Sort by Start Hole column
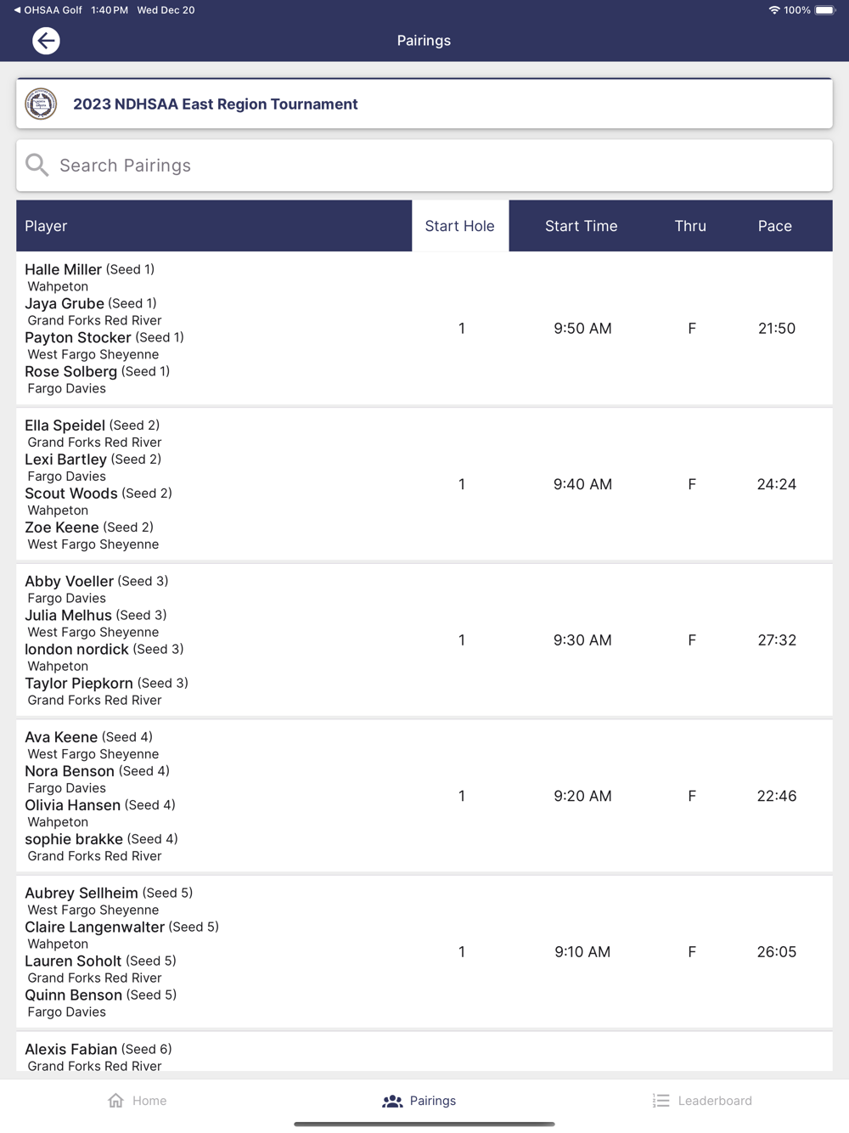Screen dimensions: 849x1133 [x=459, y=226]
